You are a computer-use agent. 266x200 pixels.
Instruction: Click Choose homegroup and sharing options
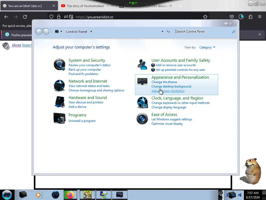pos(96,90)
